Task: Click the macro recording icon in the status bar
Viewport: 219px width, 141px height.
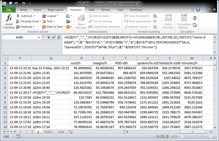Action: point(18,136)
